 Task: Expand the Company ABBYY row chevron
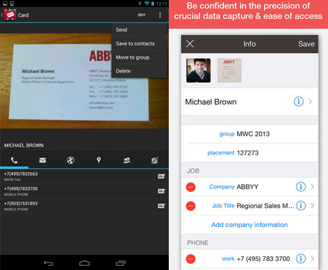pos(312,187)
